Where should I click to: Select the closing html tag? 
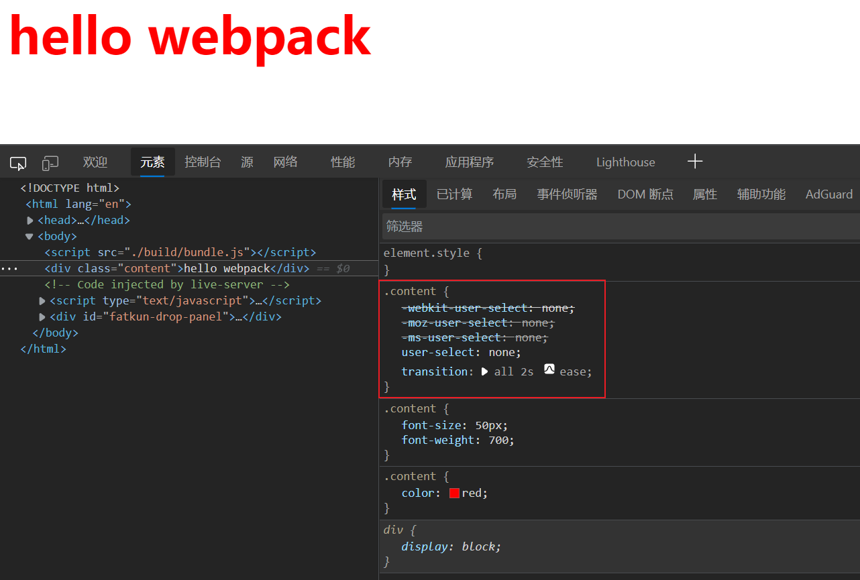pyautogui.click(x=44, y=349)
